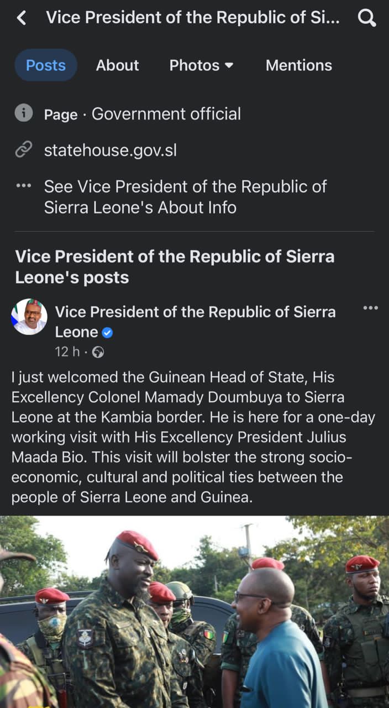
Task: Switch to the Posts tab
Action: [46, 65]
